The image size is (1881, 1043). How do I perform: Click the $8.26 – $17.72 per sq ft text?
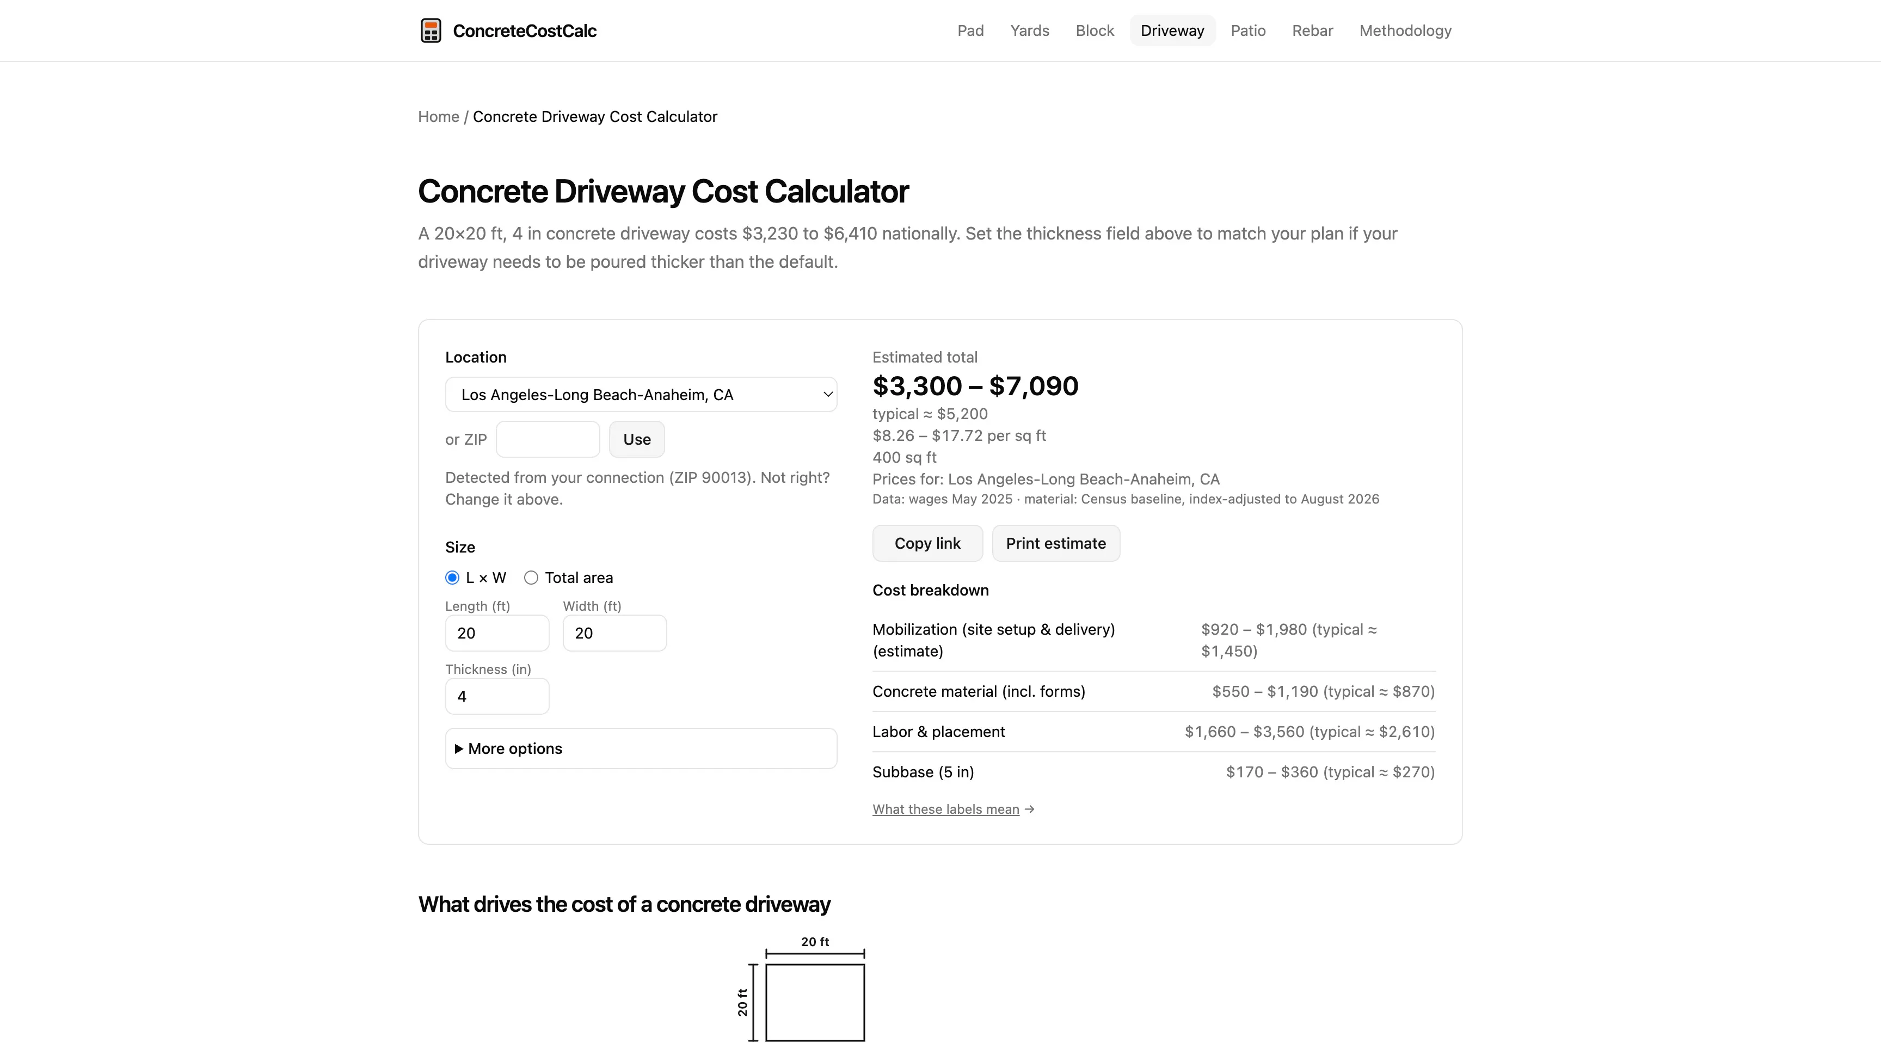click(960, 436)
